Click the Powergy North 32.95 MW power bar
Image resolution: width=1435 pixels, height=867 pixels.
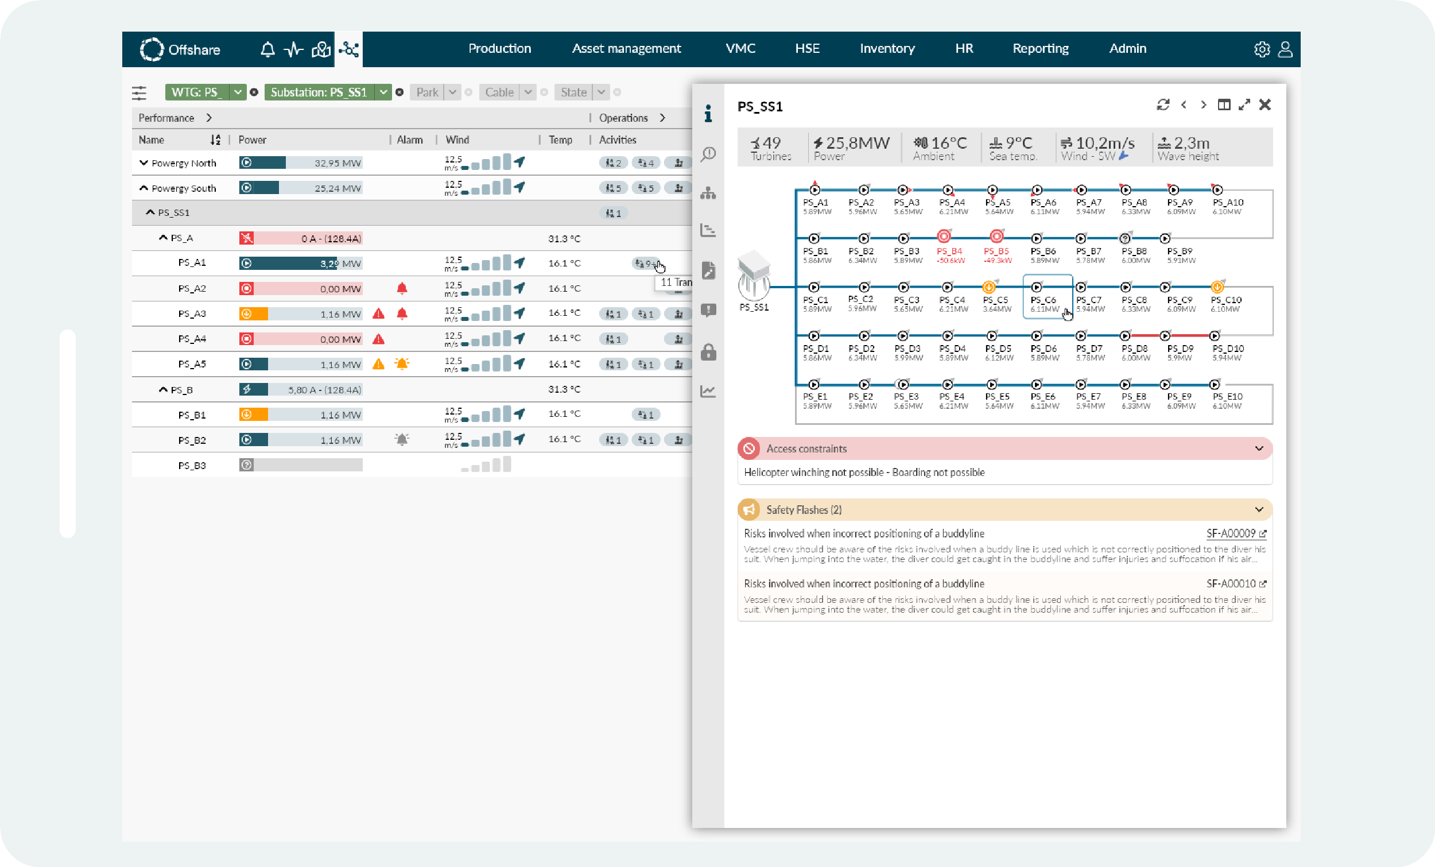tap(301, 163)
